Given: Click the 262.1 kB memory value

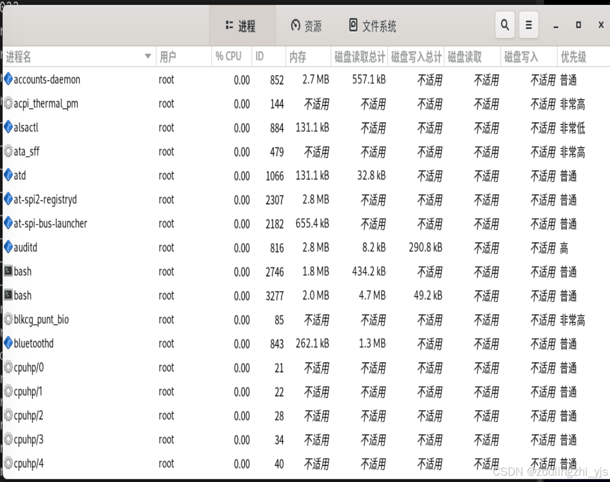Looking at the screenshot, I should [313, 344].
